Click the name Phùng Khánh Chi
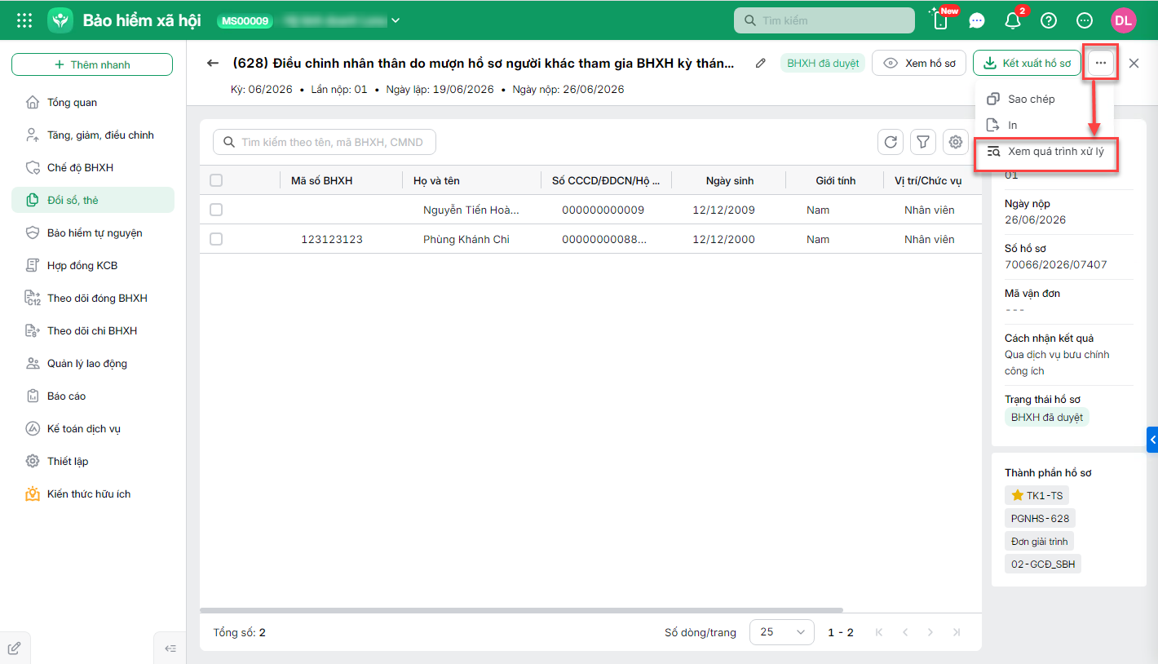Image resolution: width=1158 pixels, height=664 pixels. (466, 239)
